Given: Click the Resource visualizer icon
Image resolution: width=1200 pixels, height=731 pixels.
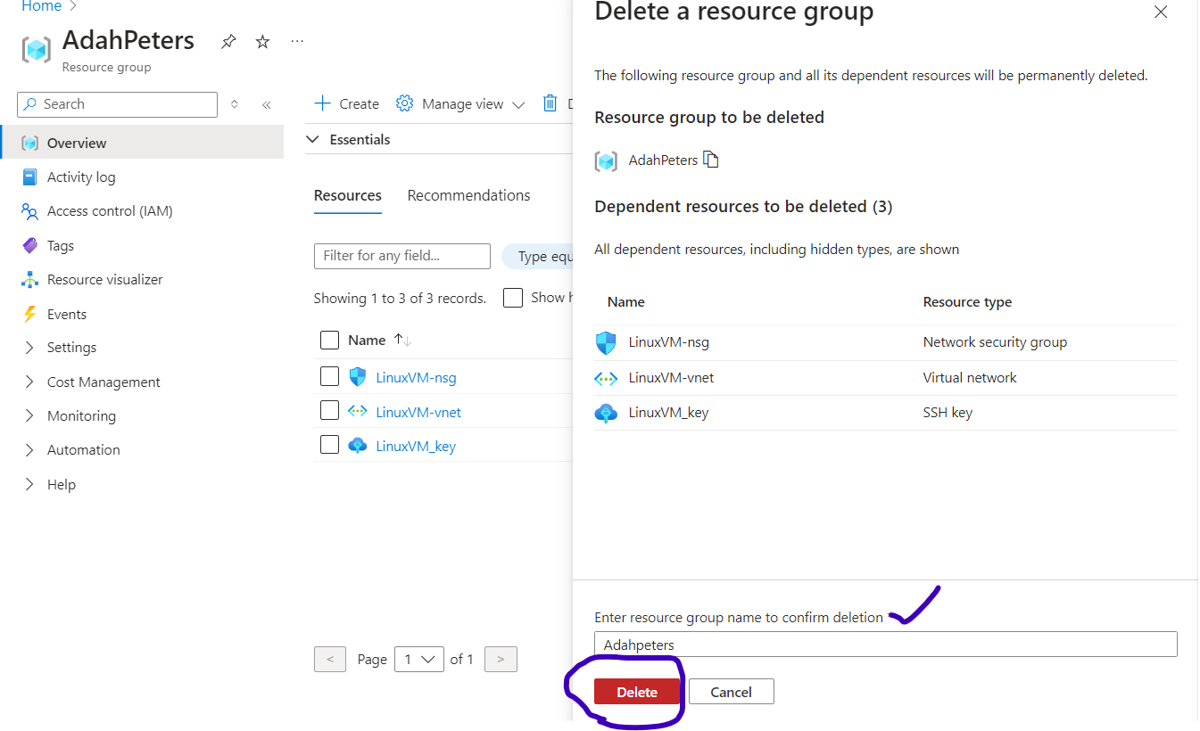Looking at the screenshot, I should coord(30,280).
